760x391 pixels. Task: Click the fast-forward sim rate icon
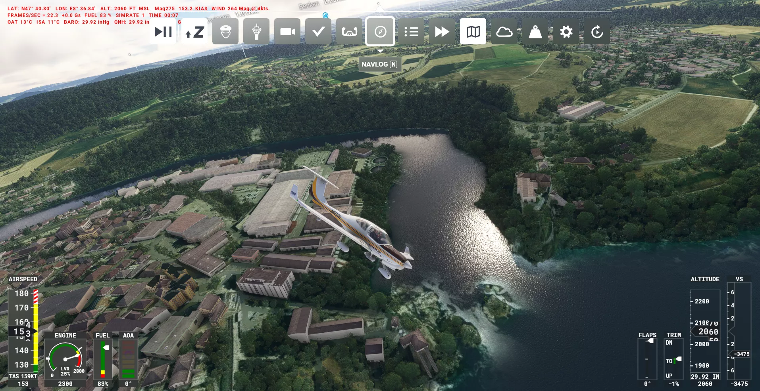click(x=442, y=31)
